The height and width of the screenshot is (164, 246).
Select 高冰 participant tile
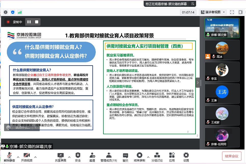point(222,50)
